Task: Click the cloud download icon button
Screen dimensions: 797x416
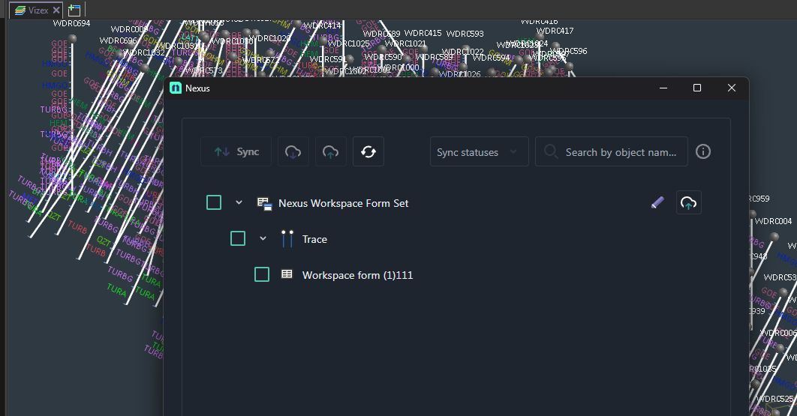Action: click(293, 151)
